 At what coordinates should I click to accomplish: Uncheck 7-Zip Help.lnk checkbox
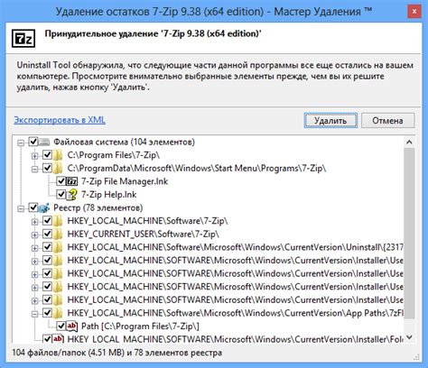click(61, 195)
